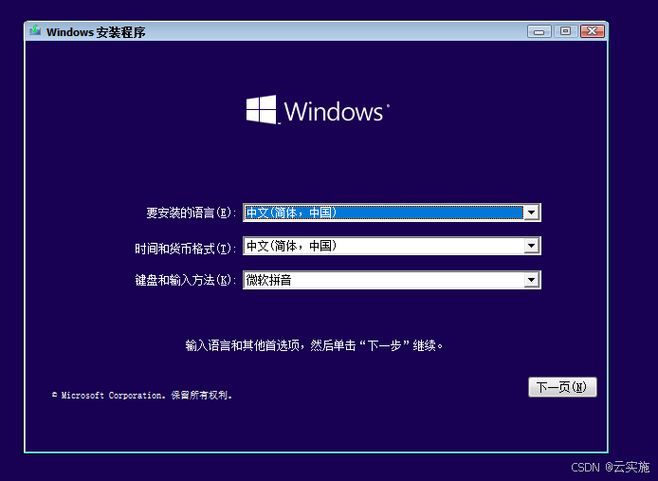658x481 pixels.
Task: Open the language to install dropdown arrow
Action: 531,213
